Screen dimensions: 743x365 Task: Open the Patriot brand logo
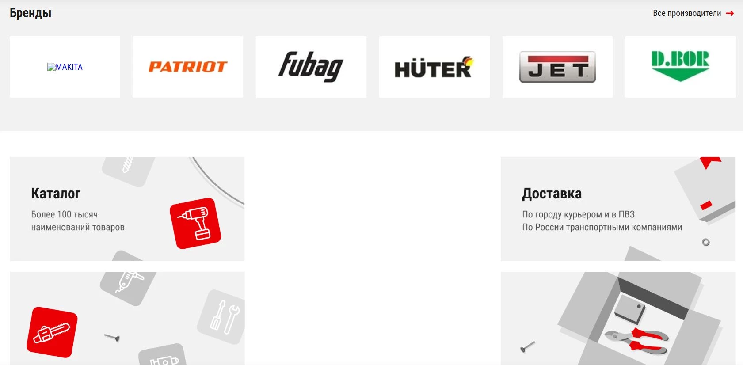pyautogui.click(x=188, y=67)
